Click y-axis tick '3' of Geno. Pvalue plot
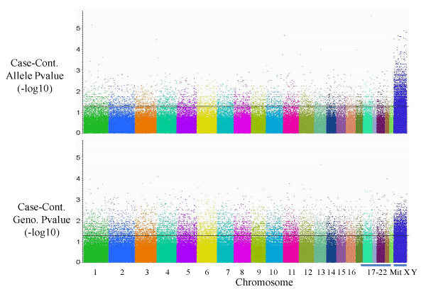The image size is (426, 294). coord(78,200)
